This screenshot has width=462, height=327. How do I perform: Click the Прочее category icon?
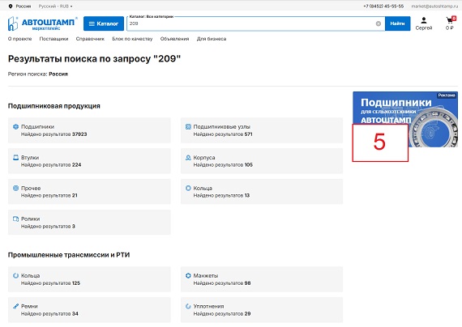(x=15, y=188)
